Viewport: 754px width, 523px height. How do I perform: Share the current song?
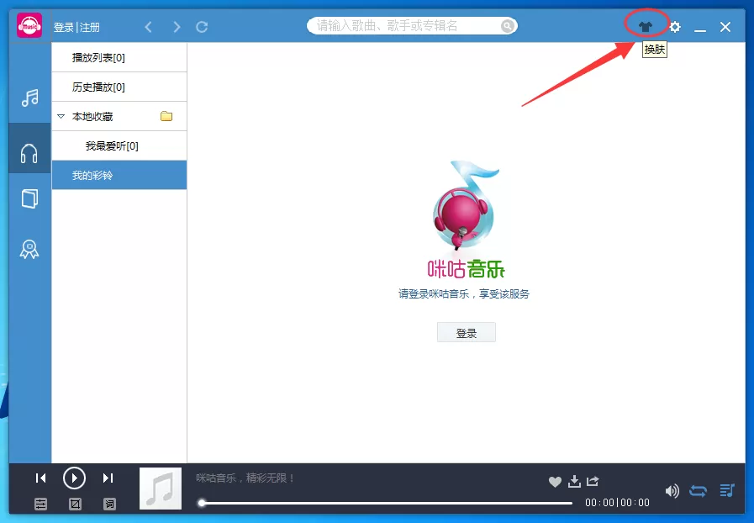[593, 481]
